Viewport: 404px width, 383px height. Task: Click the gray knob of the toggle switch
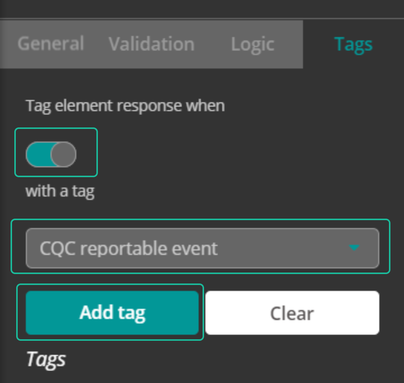63,154
